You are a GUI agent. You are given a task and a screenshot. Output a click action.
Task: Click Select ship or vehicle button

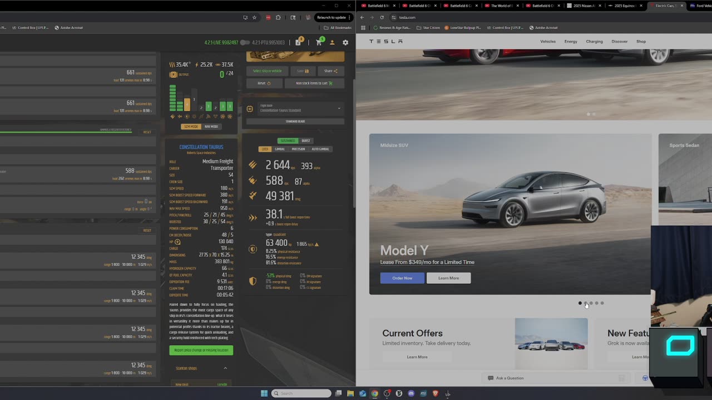(x=267, y=71)
